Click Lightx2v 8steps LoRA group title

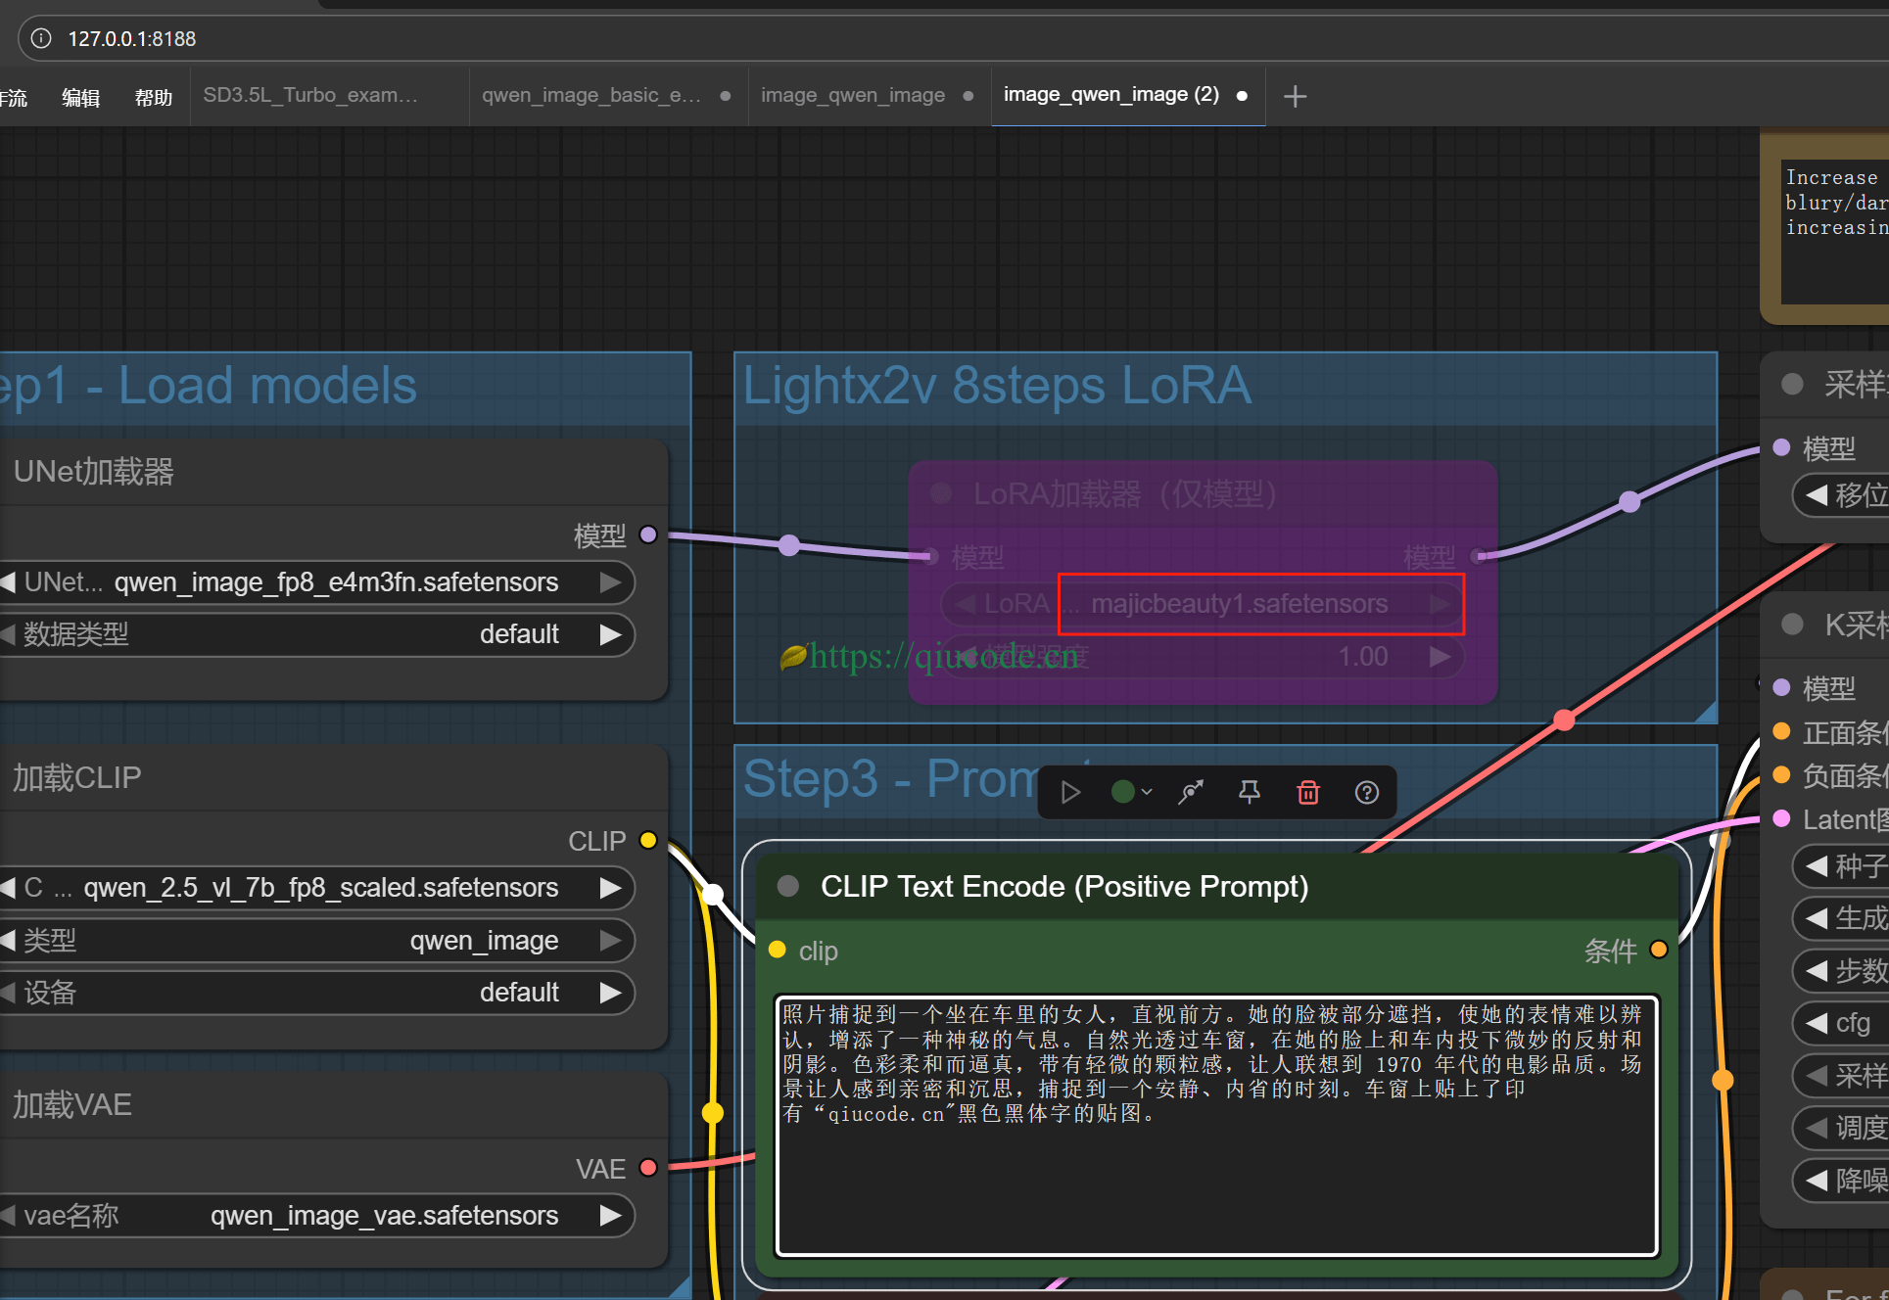(997, 385)
